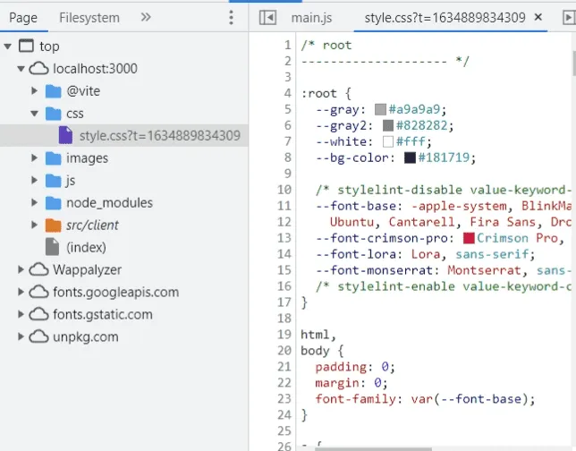Click the purple style.css file icon
Image resolution: width=576 pixels, height=451 pixels.
(x=66, y=135)
